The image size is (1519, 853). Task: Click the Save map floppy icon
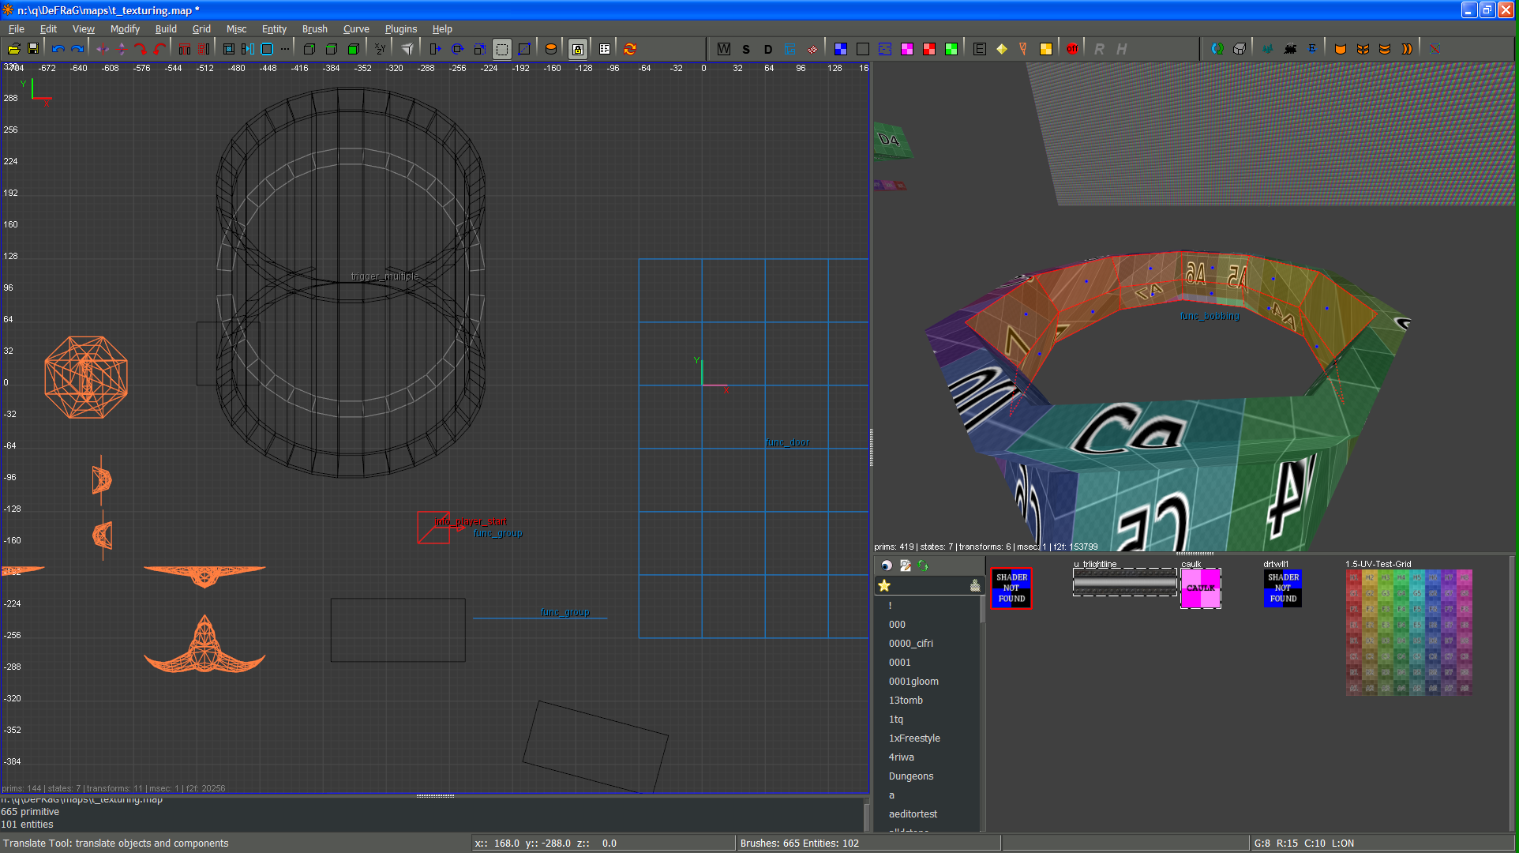click(33, 49)
